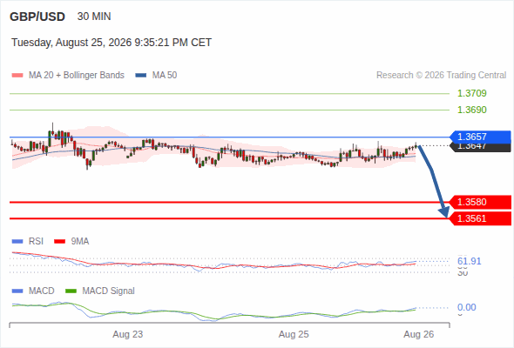The image size is (514, 348).
Task: Click the RSI value 61.91 readout
Action: coord(469,261)
